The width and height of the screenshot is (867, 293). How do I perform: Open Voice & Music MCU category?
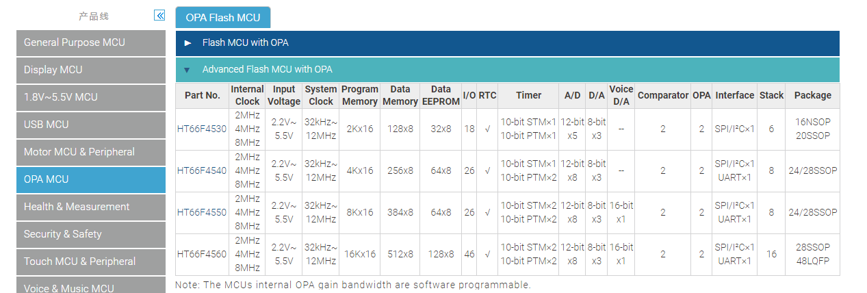[x=91, y=285]
